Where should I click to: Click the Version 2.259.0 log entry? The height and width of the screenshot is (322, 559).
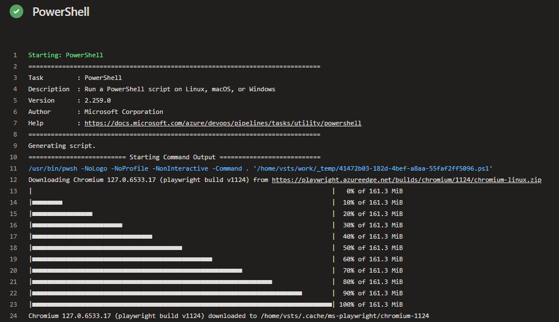[69, 100]
